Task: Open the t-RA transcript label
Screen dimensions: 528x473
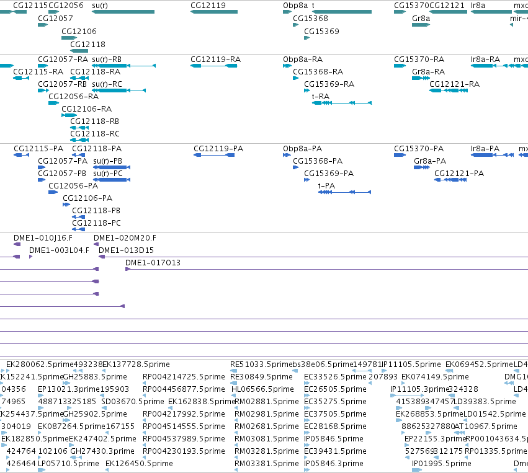Action: [x=321, y=97]
